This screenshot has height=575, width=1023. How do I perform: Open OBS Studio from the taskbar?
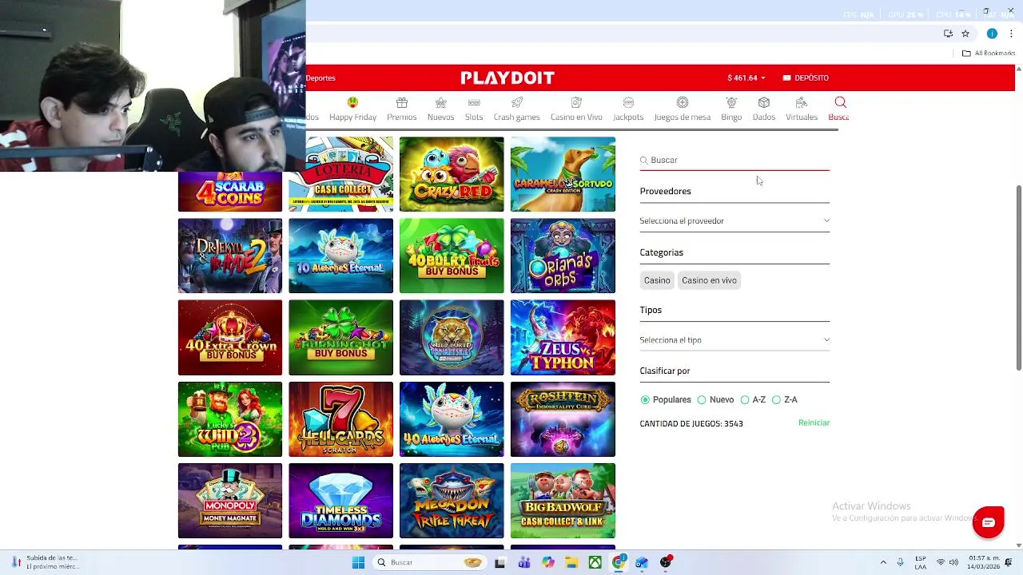666,562
